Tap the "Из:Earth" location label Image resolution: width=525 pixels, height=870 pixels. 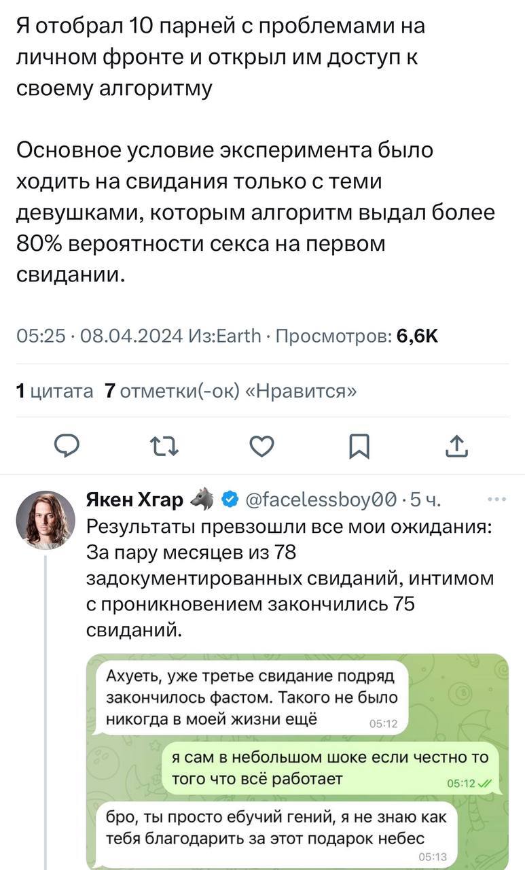pos(223,336)
